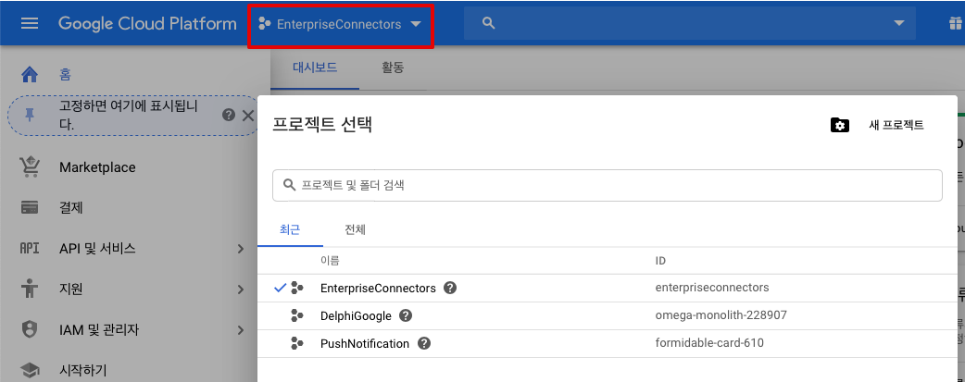Click the 프로젝트 선택 dialog title
The image size is (965, 382).
pyautogui.click(x=322, y=125)
